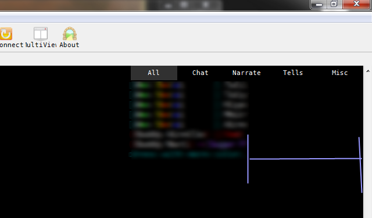Screen dimensions: 372x218
Task: Select the All tab
Action: [153, 73]
